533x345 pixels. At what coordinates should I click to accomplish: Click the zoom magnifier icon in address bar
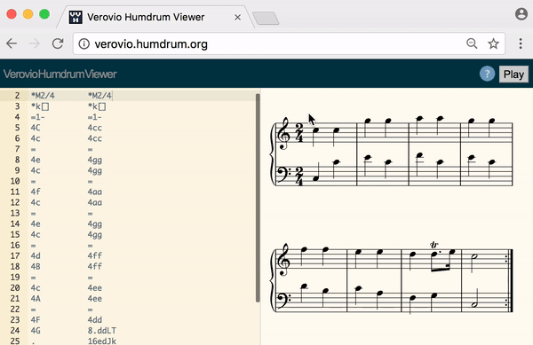(472, 43)
